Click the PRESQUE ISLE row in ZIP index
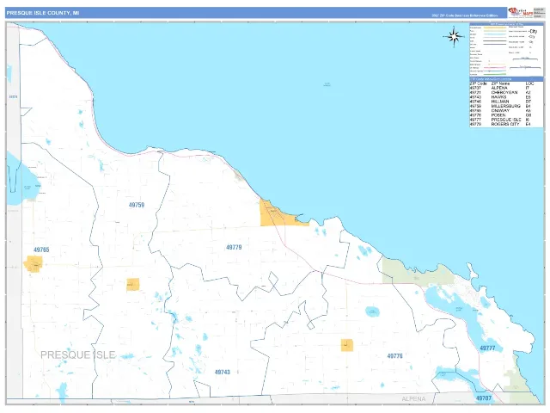Image resolution: width=550 pixels, height=413 pixels. click(506, 120)
